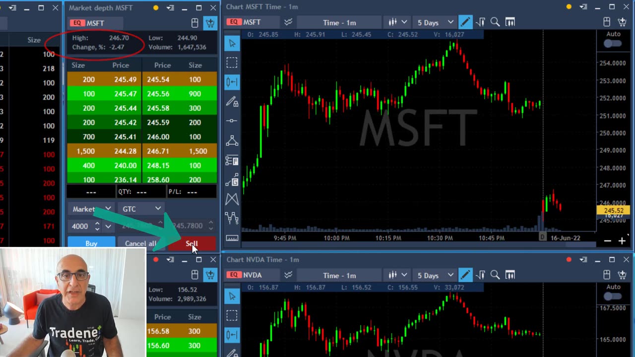Toggle drawing pencil button in NVDA chart toolbar
This screenshot has width=635, height=357.
(x=465, y=275)
